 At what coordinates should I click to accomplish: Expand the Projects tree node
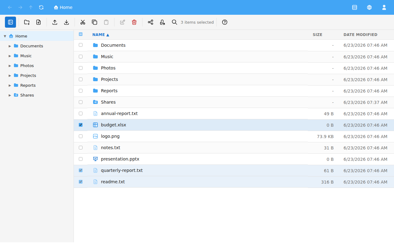click(x=10, y=75)
